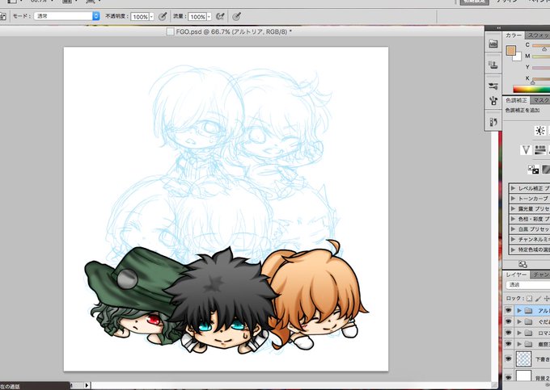This screenshot has height=390, width=550.
Task: Switch to the カラー tab
Action: click(514, 36)
